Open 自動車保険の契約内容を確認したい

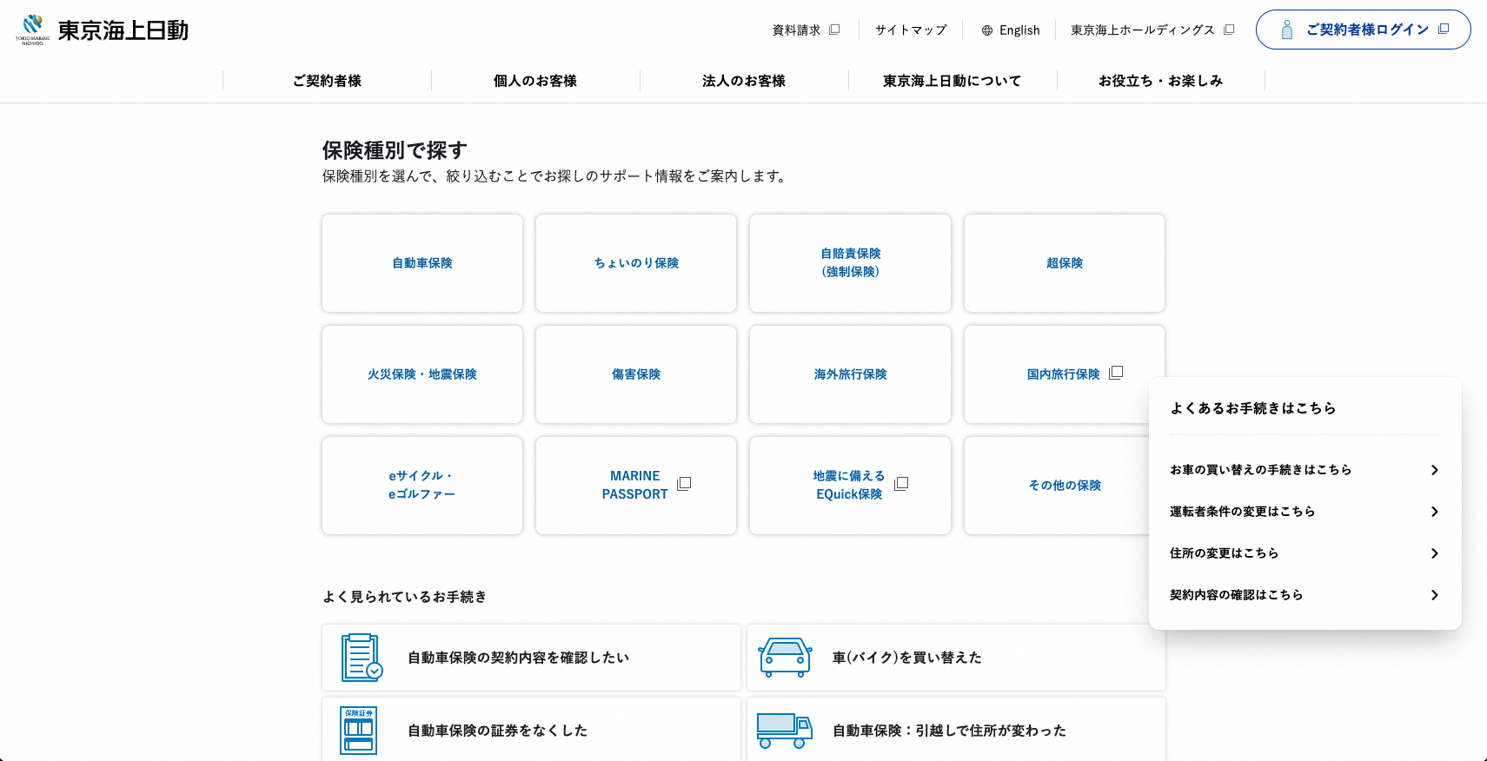tap(532, 658)
